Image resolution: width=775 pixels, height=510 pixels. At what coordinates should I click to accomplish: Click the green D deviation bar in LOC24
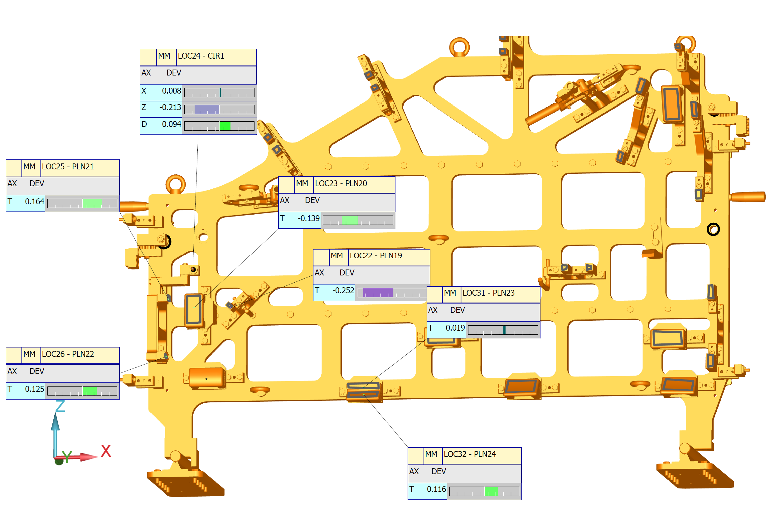[x=225, y=126]
